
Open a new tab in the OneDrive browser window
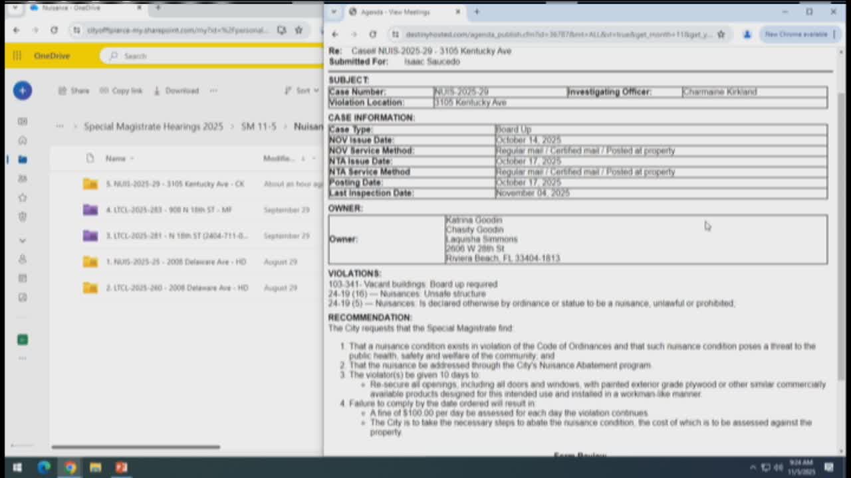(158, 8)
